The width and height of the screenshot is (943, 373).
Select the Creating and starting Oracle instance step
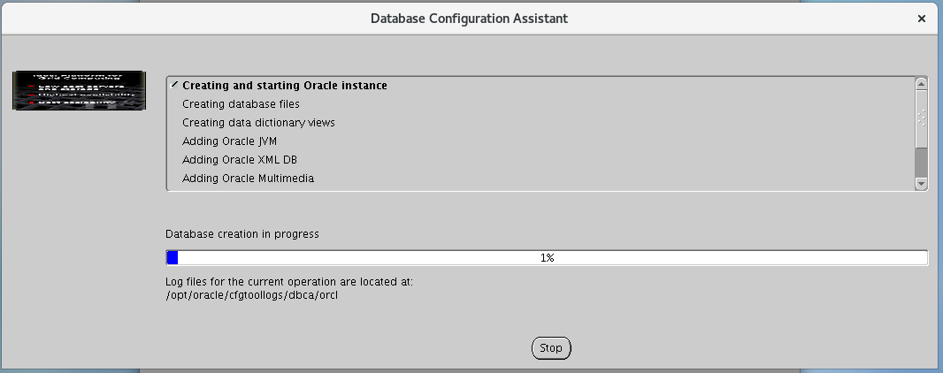[285, 86]
